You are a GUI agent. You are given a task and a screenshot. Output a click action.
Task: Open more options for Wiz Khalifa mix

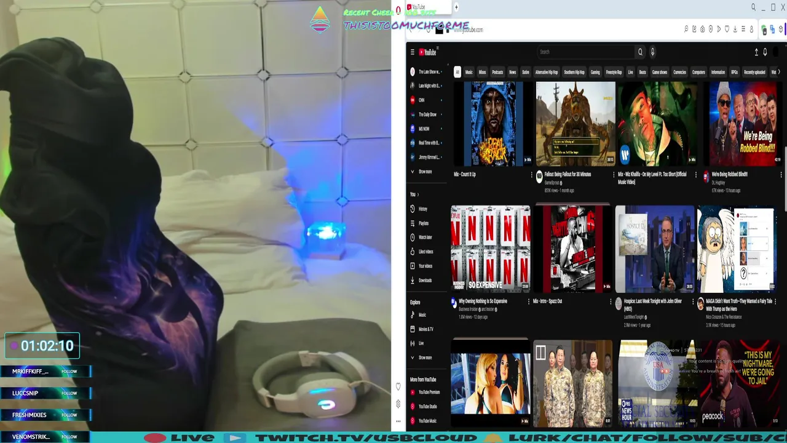click(x=696, y=175)
